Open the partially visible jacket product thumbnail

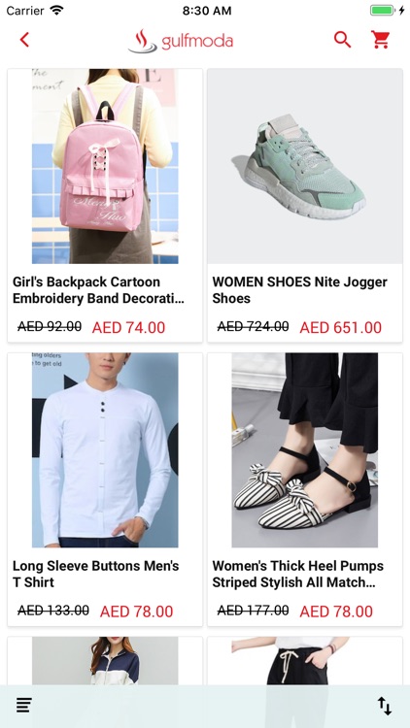pos(105,661)
